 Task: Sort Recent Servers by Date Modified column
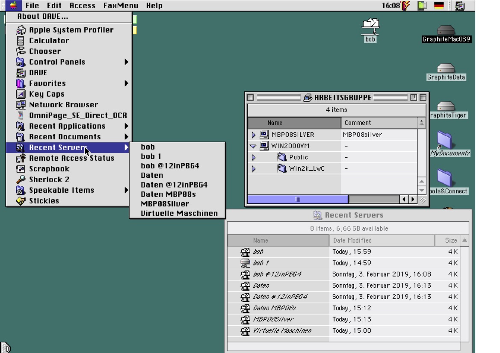click(382, 241)
